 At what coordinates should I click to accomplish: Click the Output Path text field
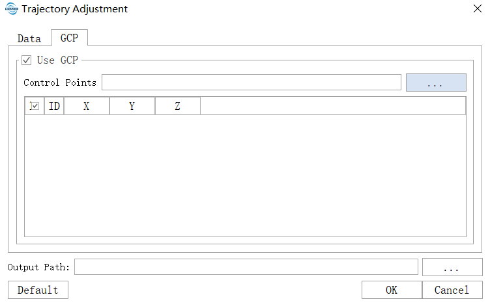[246, 267]
